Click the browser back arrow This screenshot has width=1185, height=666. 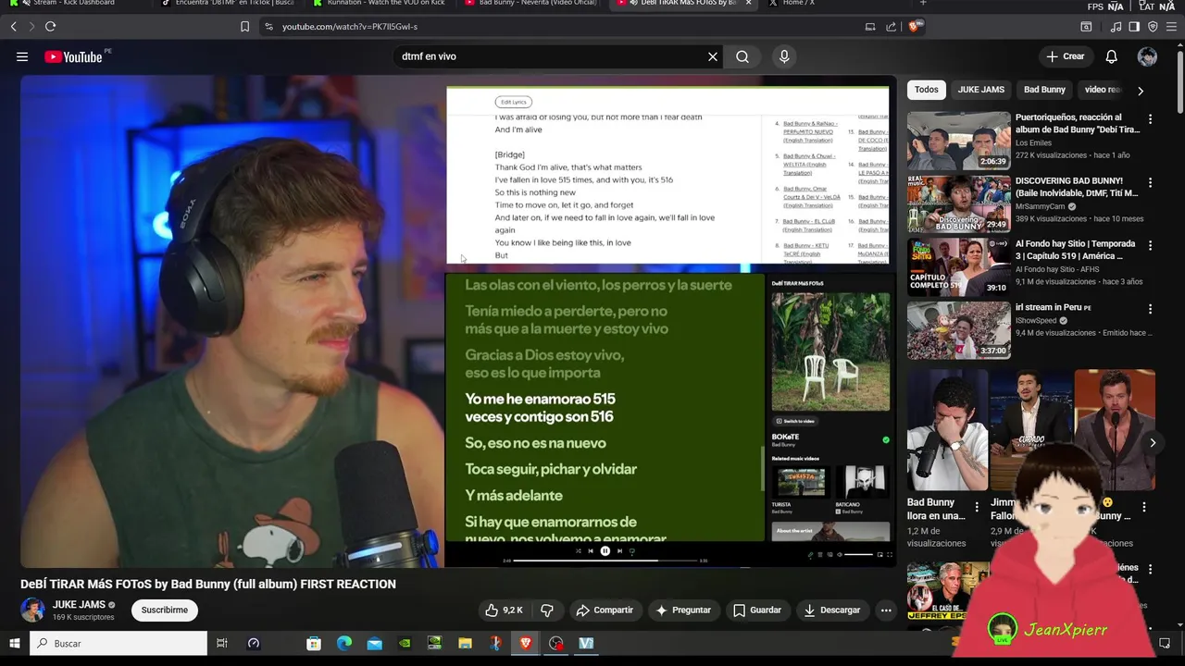coord(13,27)
